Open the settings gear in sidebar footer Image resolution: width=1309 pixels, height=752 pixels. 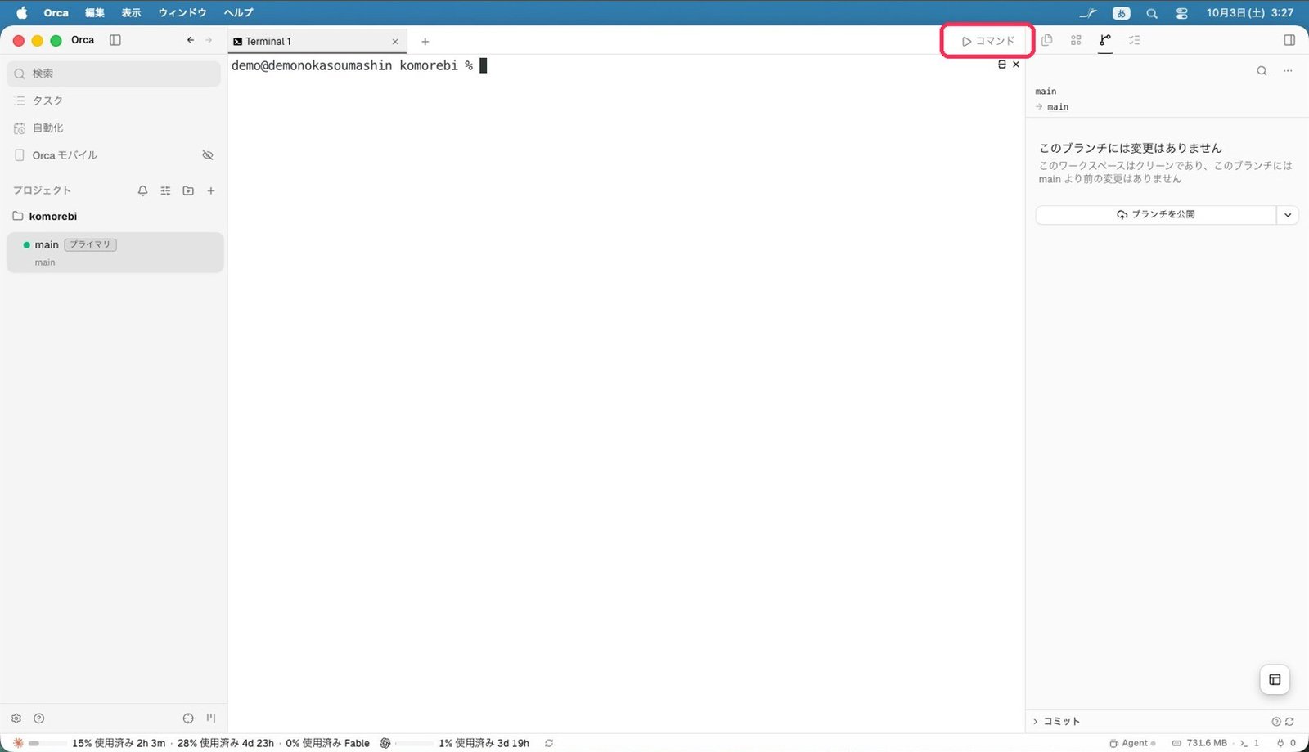pos(16,718)
